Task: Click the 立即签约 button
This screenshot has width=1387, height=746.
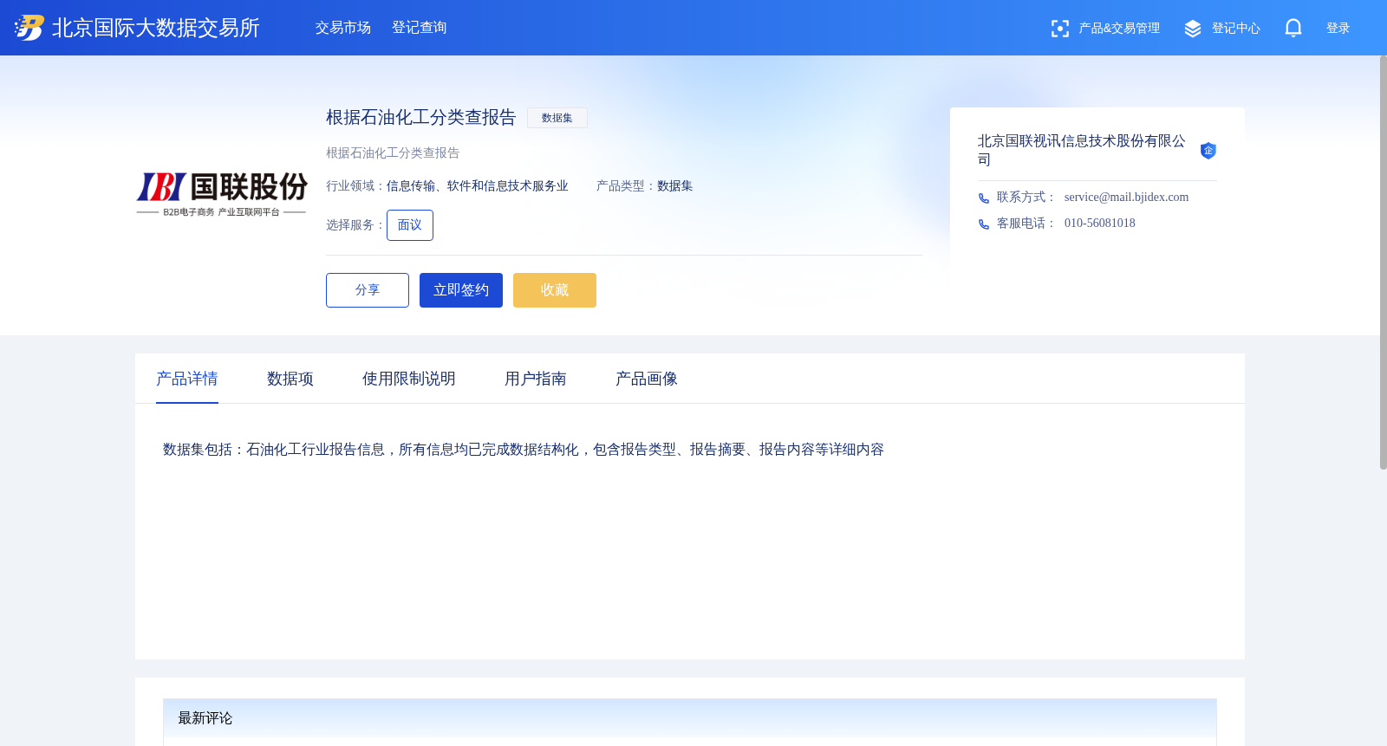Action: pos(461,290)
